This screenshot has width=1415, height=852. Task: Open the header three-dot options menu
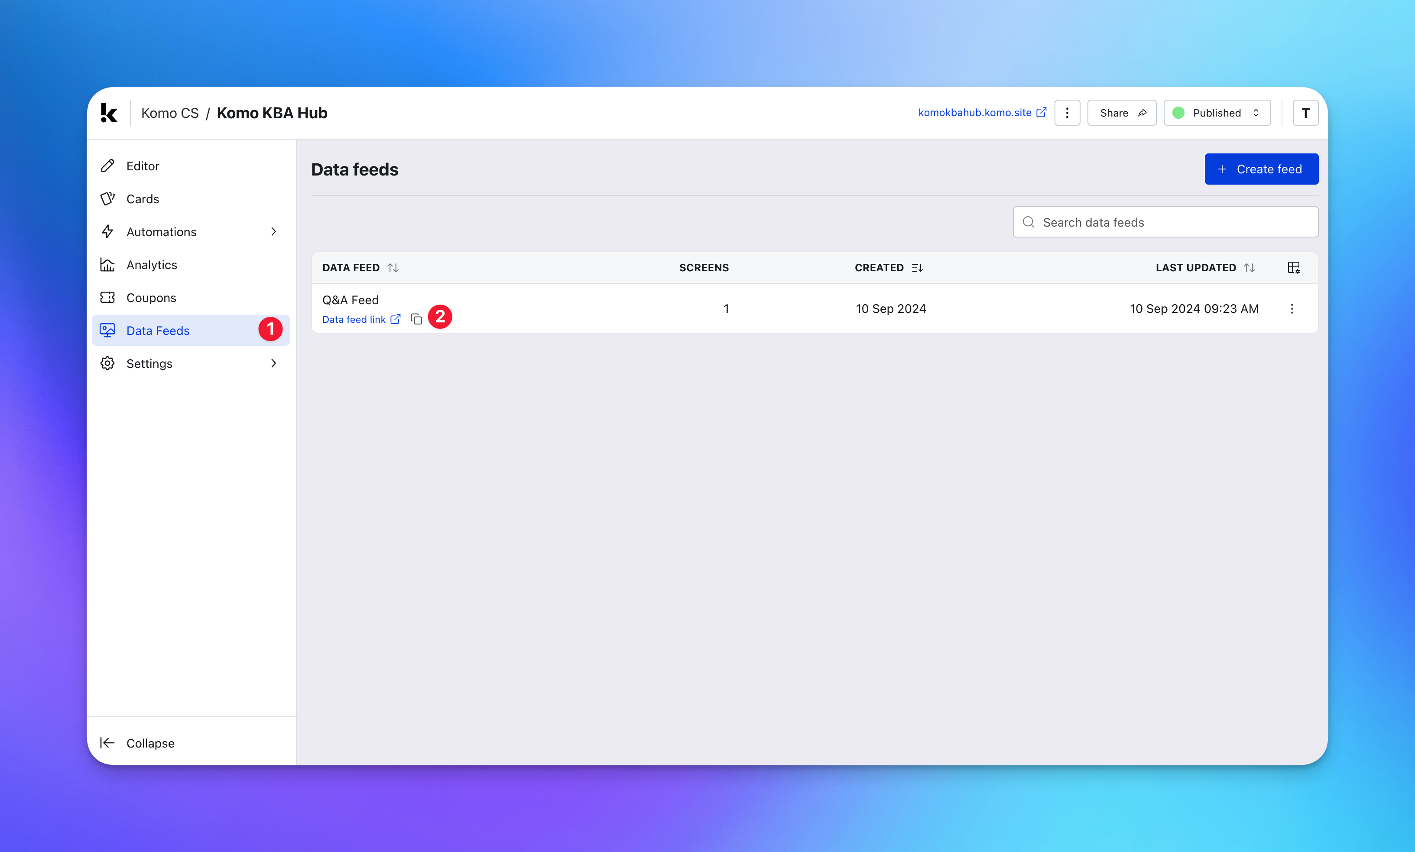(1067, 113)
